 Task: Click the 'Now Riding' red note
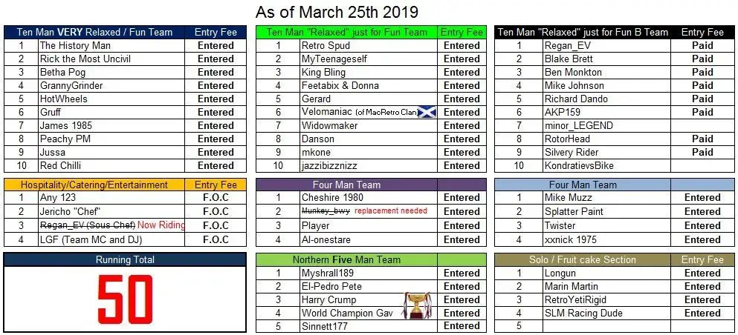click(161, 225)
